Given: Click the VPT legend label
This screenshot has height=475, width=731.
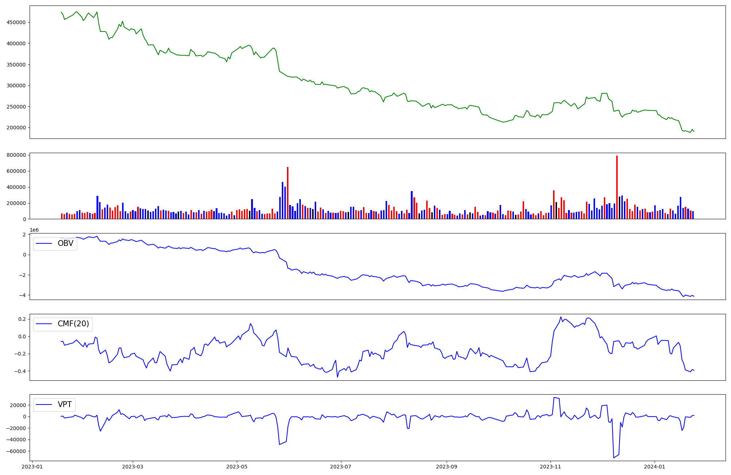Looking at the screenshot, I should [x=65, y=404].
